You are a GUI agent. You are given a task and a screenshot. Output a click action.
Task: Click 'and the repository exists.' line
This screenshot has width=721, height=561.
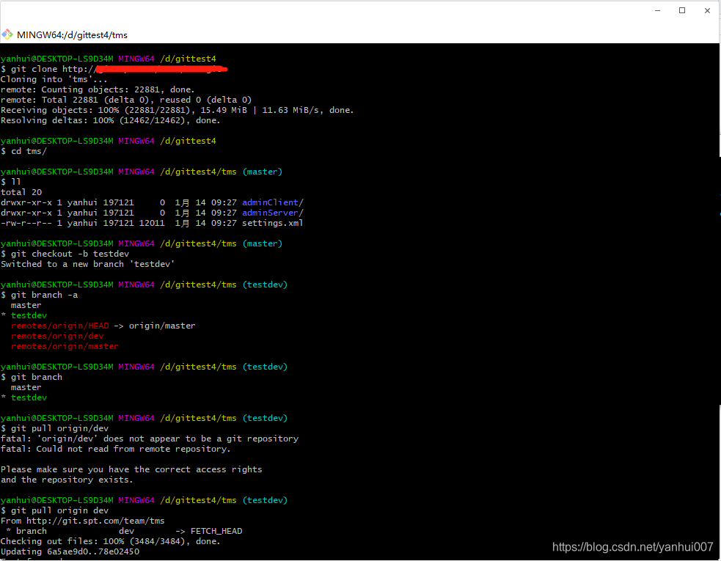click(67, 480)
